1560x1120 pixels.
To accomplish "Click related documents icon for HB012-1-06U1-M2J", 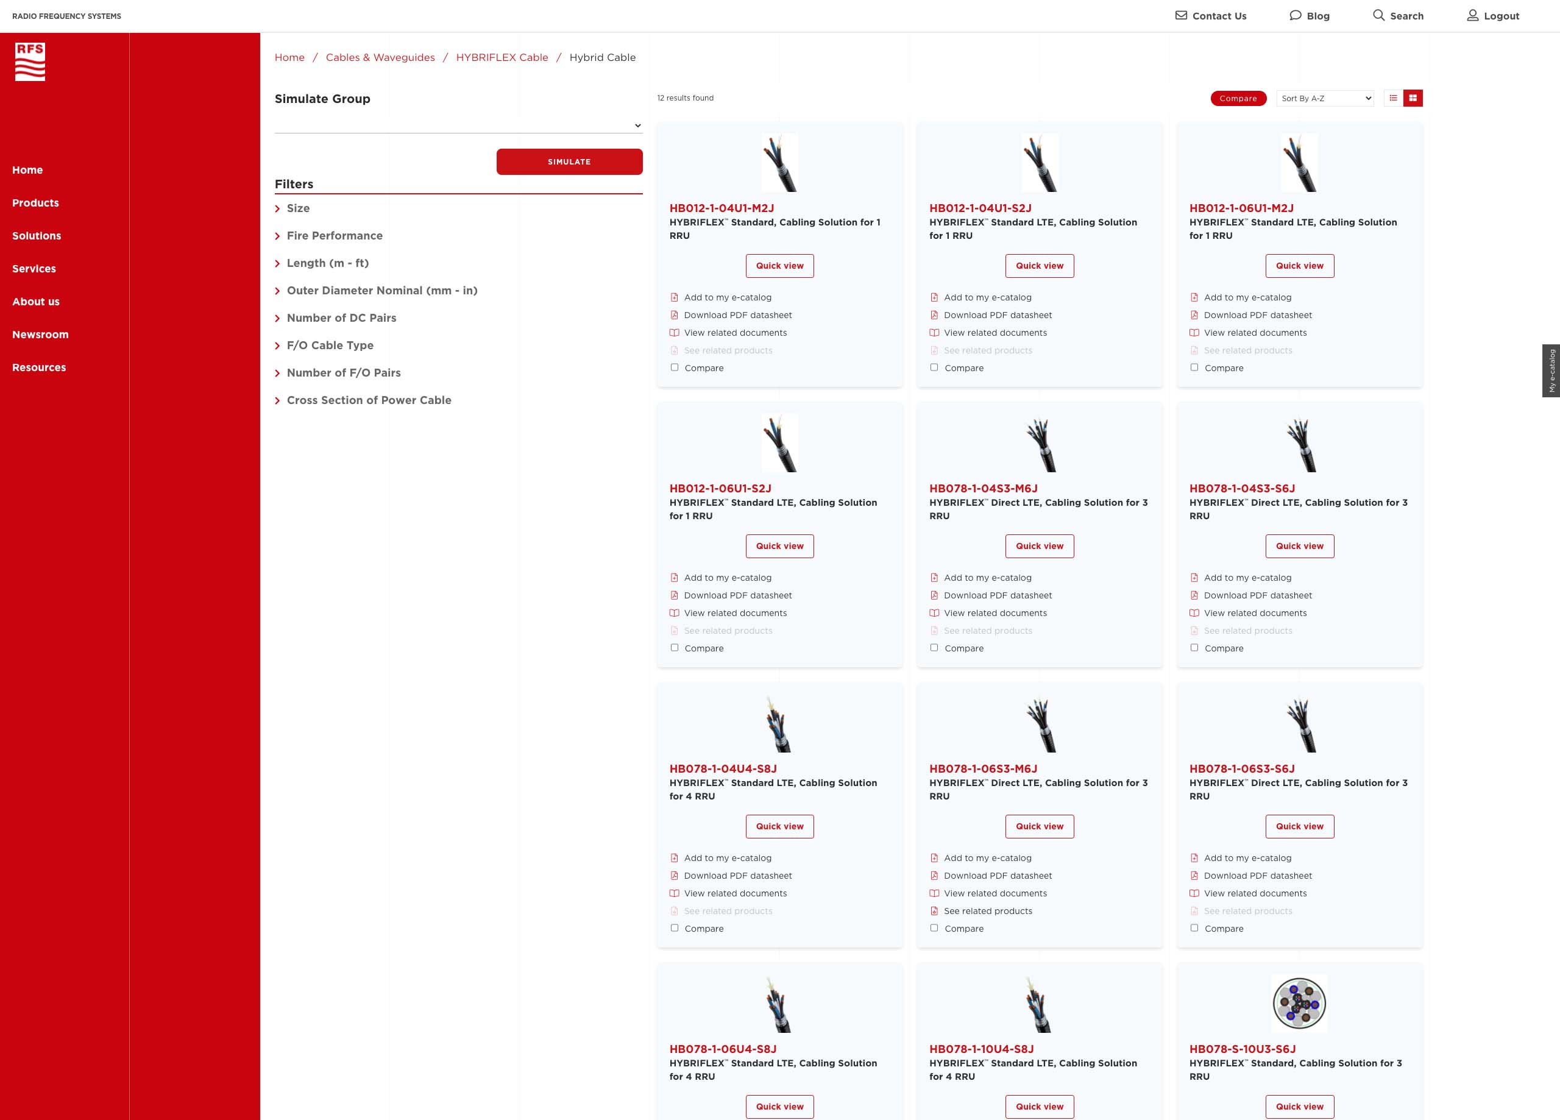I will coord(1194,333).
